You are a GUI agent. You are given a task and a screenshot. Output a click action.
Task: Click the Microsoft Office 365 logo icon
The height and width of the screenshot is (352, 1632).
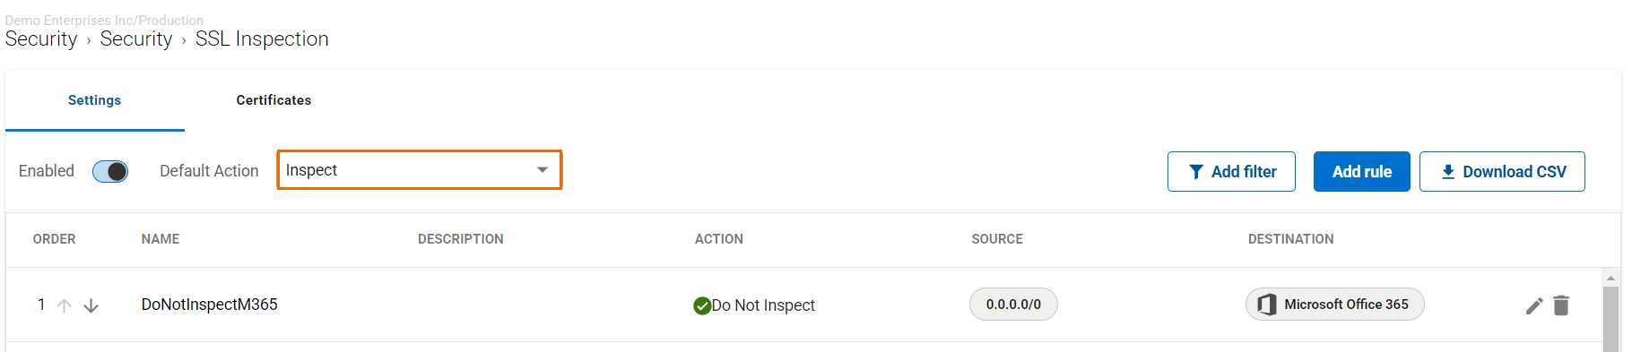click(x=1266, y=305)
